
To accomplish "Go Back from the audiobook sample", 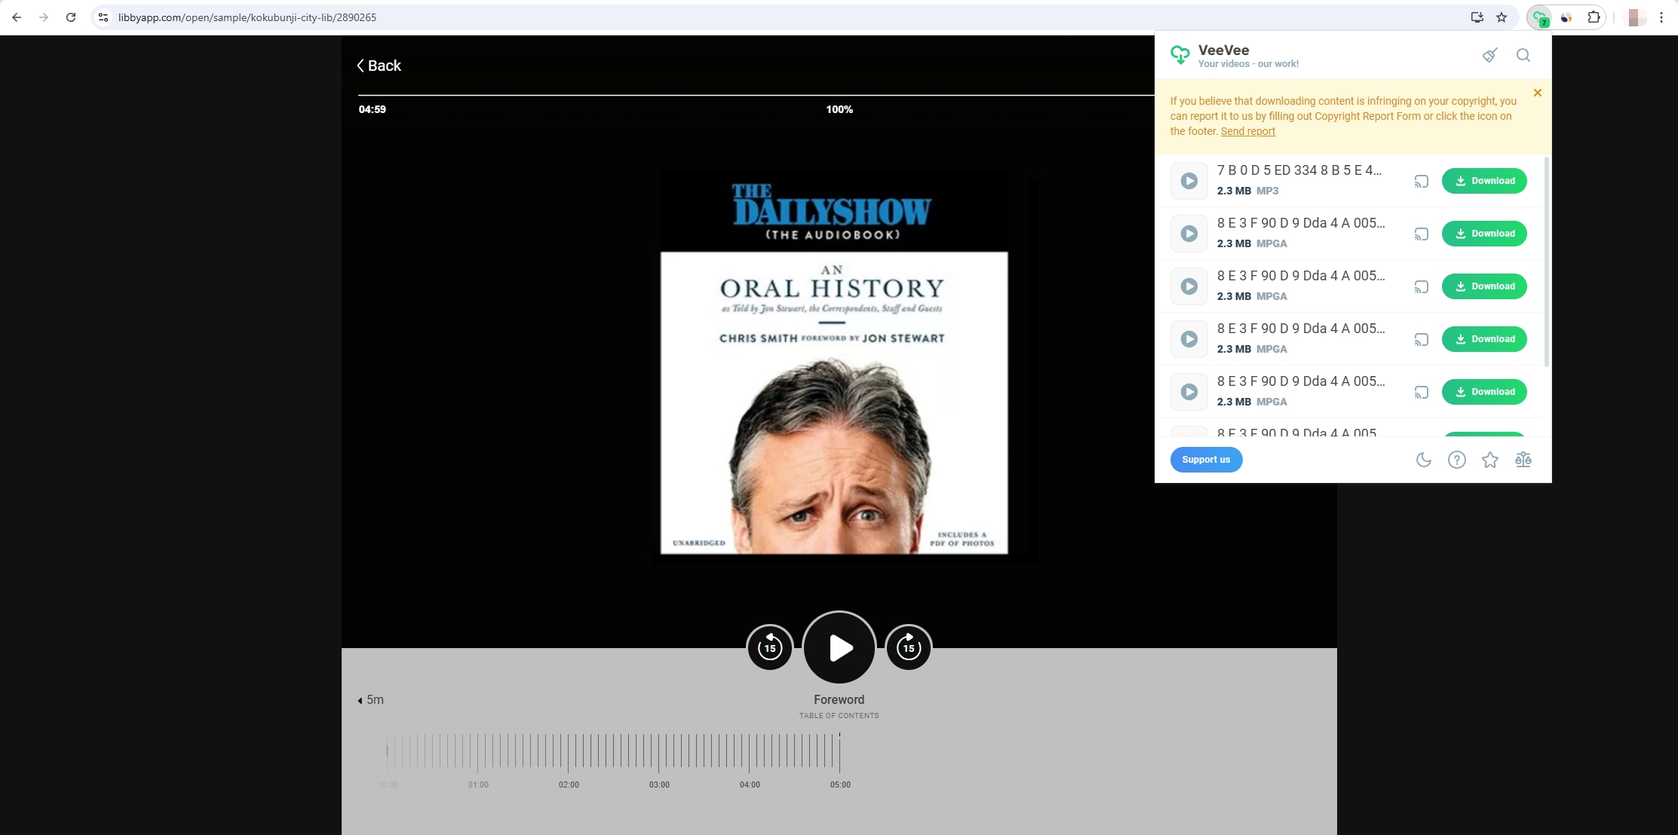I will pos(379,66).
